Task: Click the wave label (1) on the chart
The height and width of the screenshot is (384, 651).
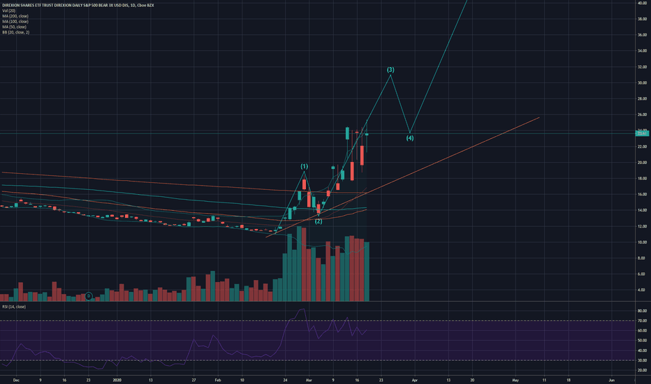Action: coord(305,166)
